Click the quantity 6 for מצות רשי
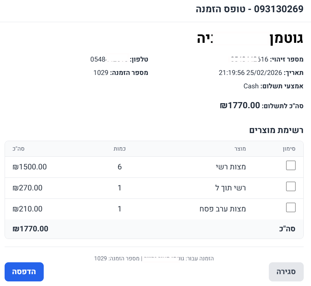 (x=119, y=167)
